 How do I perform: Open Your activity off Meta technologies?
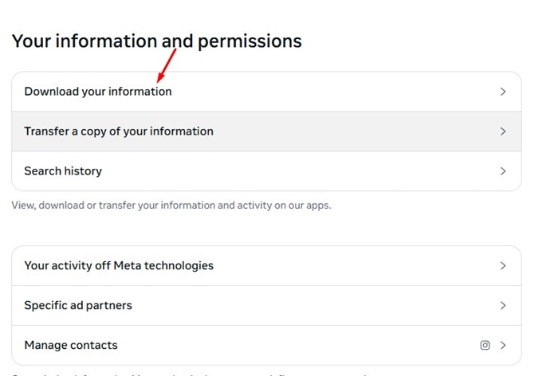(x=266, y=266)
